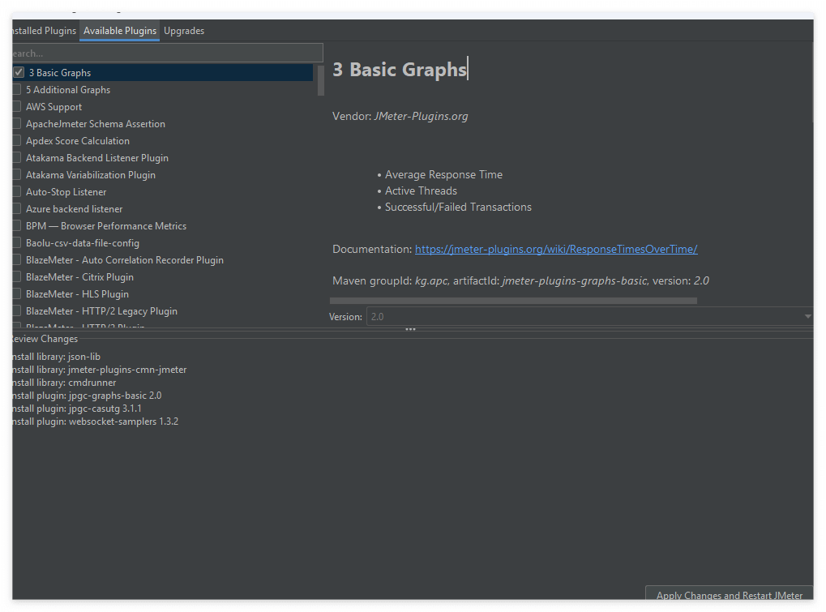Open the Upgrades tab
Viewport: 826px width, 612px height.
(x=184, y=31)
